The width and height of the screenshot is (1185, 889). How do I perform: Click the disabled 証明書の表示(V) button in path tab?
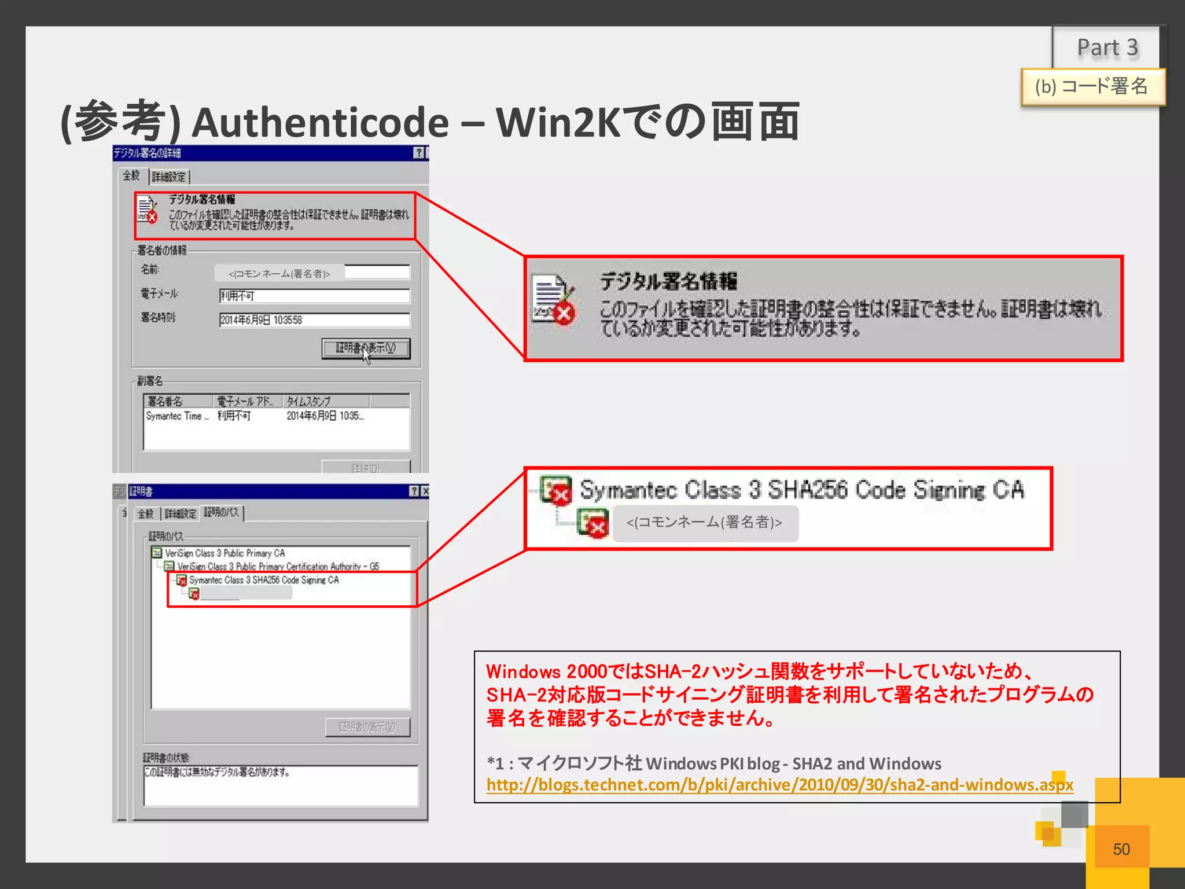coord(367,728)
